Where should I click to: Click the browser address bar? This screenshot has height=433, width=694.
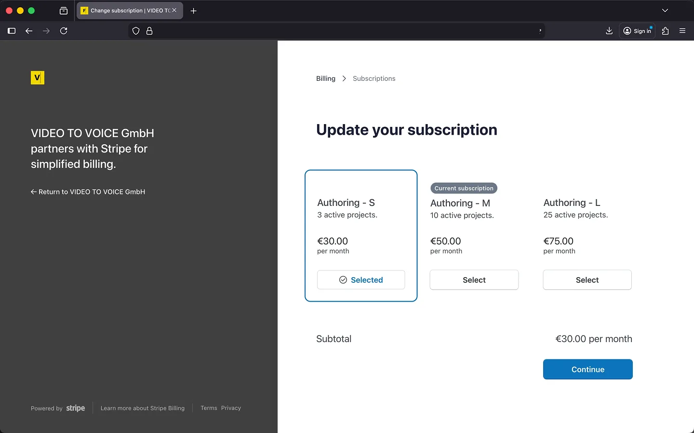(x=337, y=31)
